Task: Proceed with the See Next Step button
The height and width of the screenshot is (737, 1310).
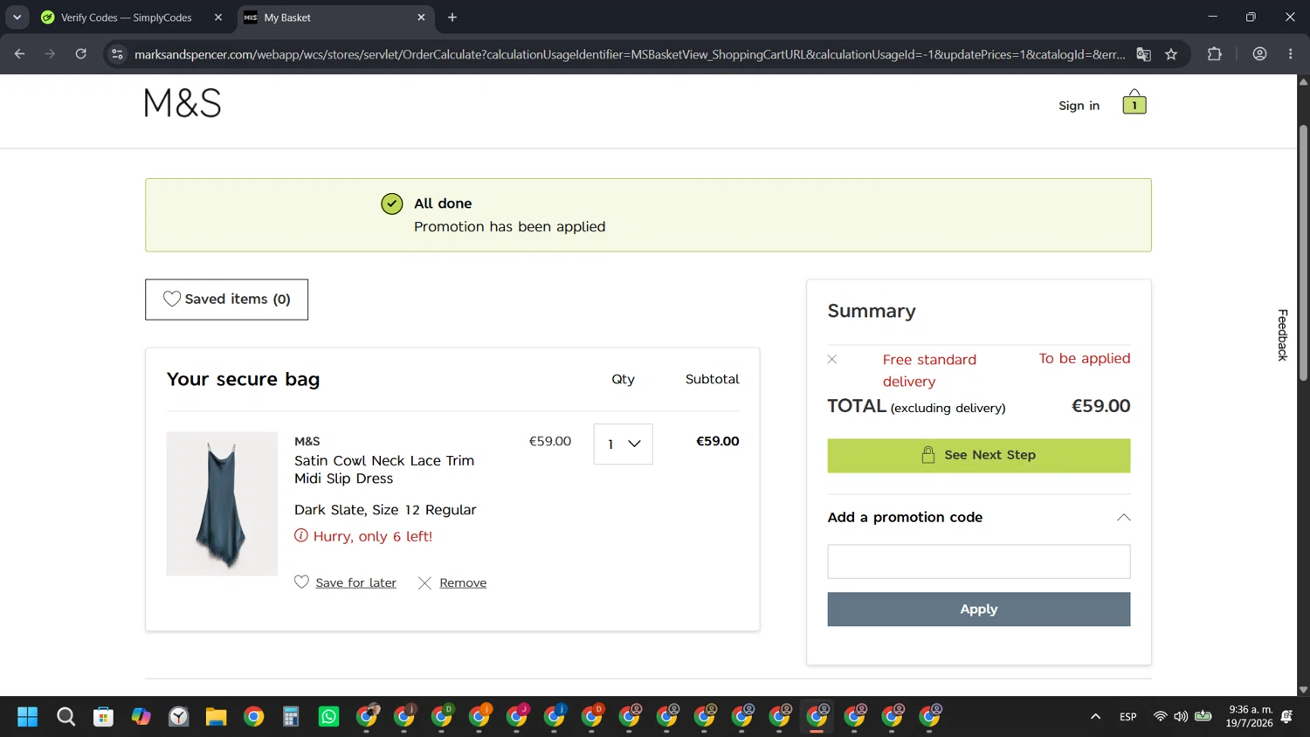Action: pyautogui.click(x=978, y=456)
